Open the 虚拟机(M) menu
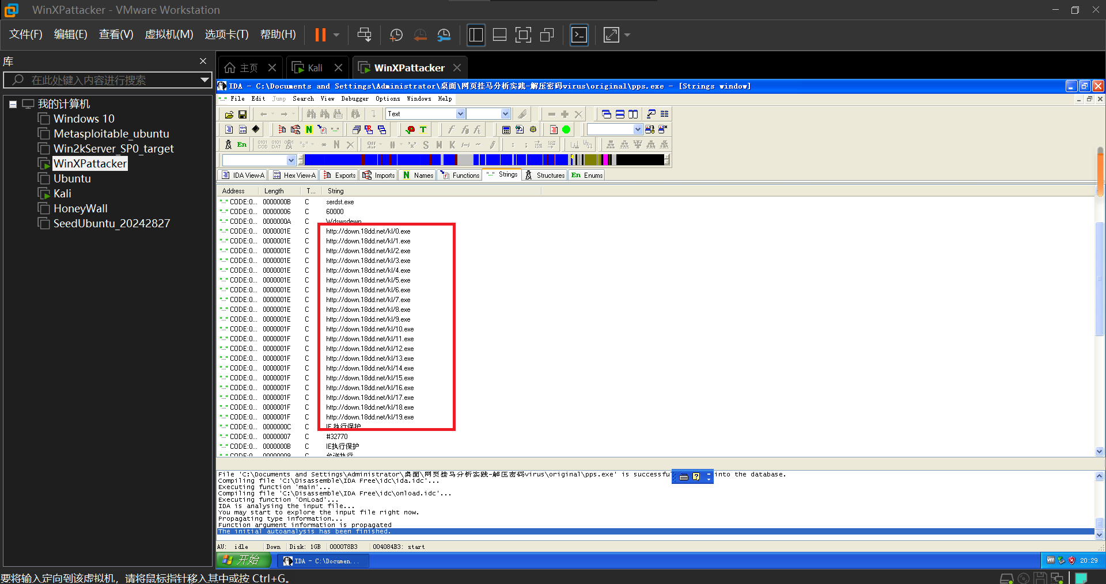 point(169,35)
